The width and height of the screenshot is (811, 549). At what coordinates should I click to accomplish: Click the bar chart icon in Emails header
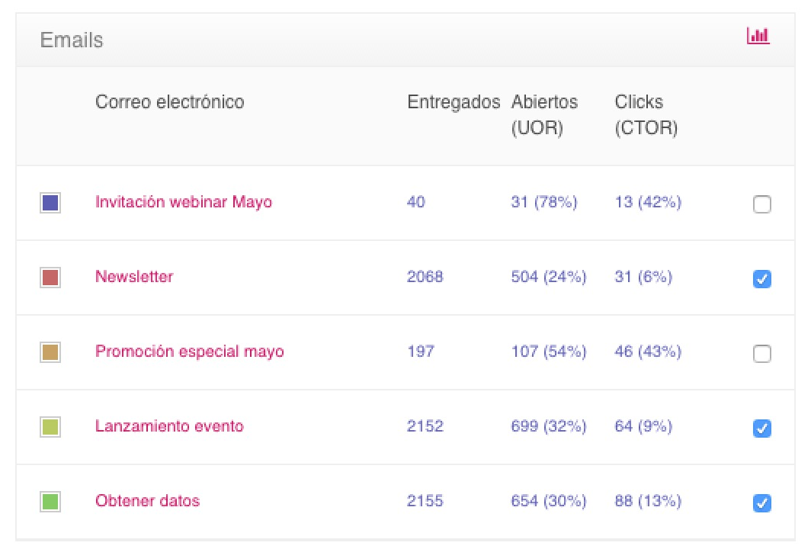pos(758,36)
